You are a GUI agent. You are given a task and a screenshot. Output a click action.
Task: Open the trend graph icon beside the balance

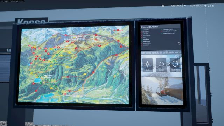tap(185, 6)
